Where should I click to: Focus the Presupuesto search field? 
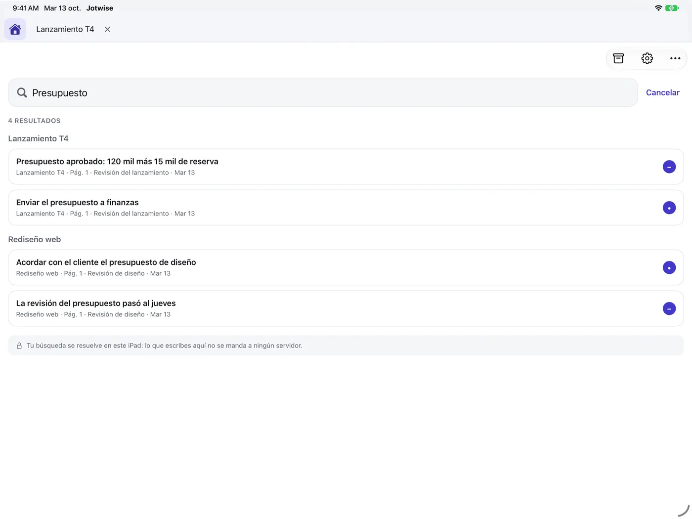tap(323, 92)
